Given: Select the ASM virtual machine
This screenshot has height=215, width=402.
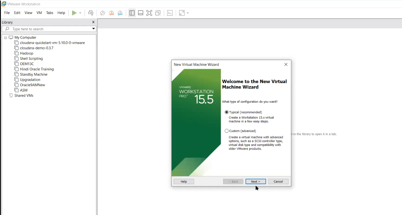Looking at the screenshot, I should (x=24, y=90).
